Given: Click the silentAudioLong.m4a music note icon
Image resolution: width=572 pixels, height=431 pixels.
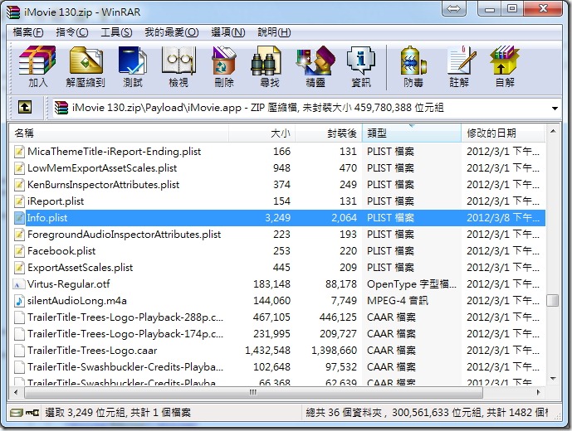Looking at the screenshot, I should click(x=19, y=301).
